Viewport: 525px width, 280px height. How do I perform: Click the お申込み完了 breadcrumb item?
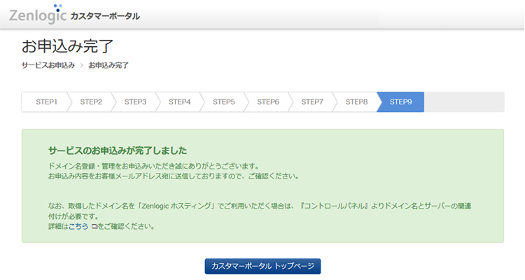[108, 65]
